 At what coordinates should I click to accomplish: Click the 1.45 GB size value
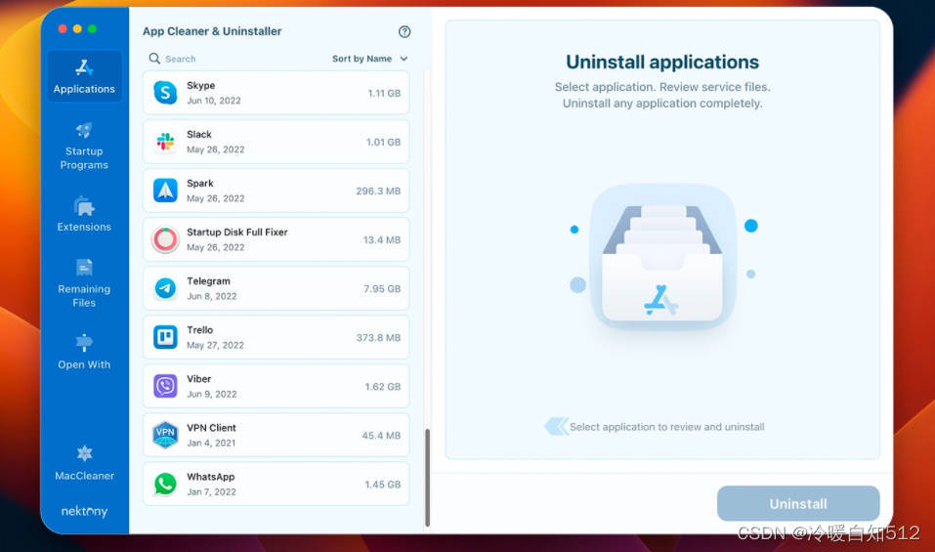[x=383, y=484]
